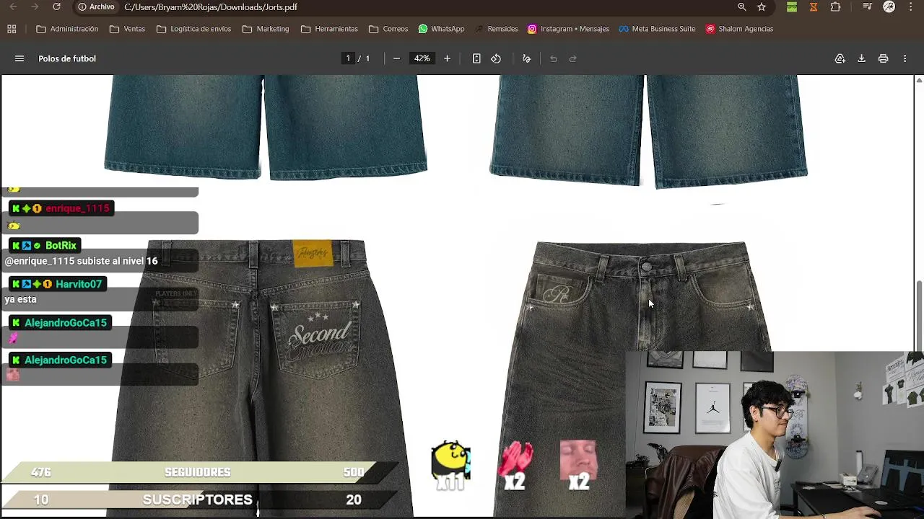Toggle the PDF sidebar hamburger menu
Screen dimensions: 924x519
(19, 58)
